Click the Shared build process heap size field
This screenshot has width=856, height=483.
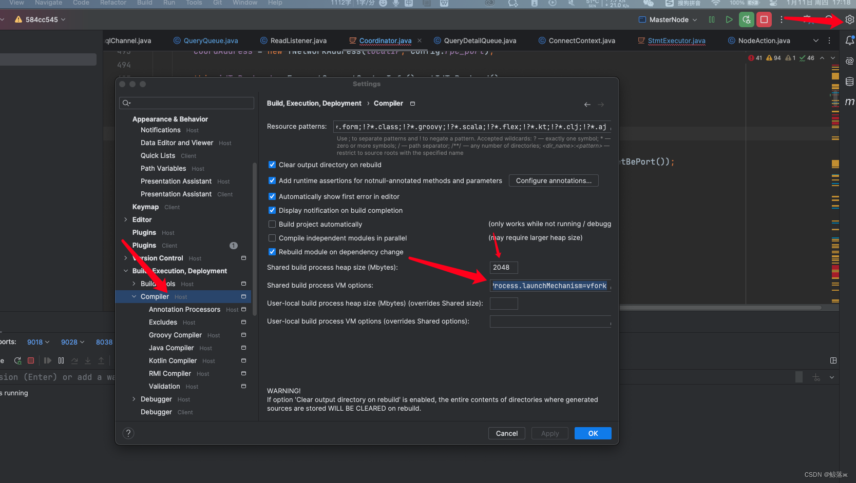click(504, 267)
